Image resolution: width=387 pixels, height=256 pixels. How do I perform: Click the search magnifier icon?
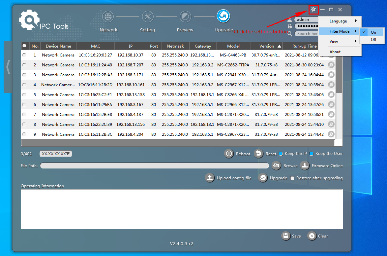(290, 34)
